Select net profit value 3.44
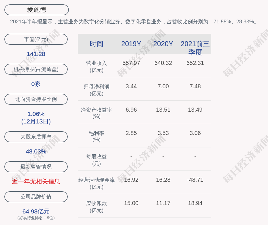 131,87
